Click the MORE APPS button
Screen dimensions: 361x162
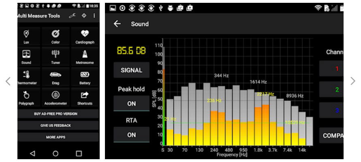coord(56,137)
